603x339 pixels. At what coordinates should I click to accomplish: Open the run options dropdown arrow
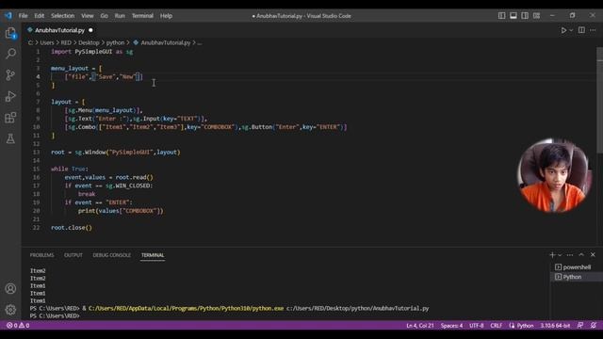tap(571, 30)
